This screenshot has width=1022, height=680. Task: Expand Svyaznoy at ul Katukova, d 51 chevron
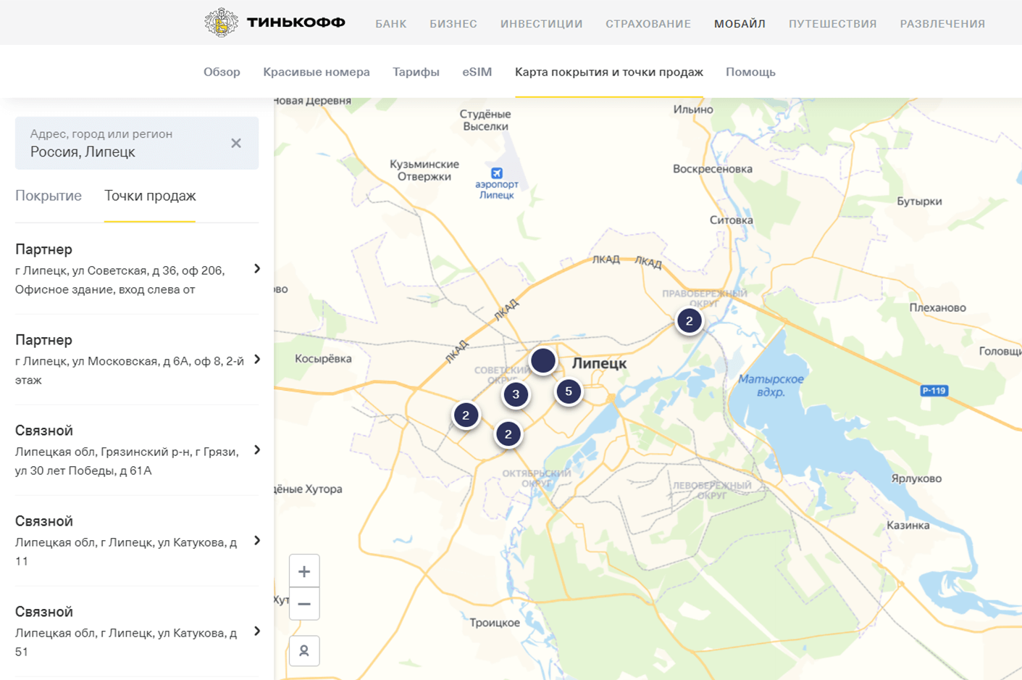click(257, 631)
